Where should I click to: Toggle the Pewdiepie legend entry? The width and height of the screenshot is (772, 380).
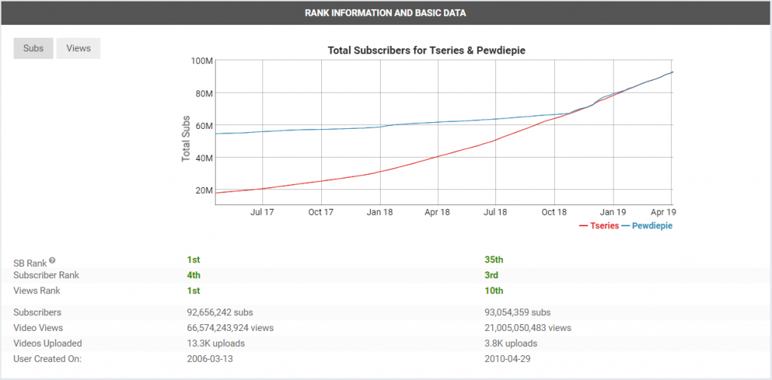(647, 226)
